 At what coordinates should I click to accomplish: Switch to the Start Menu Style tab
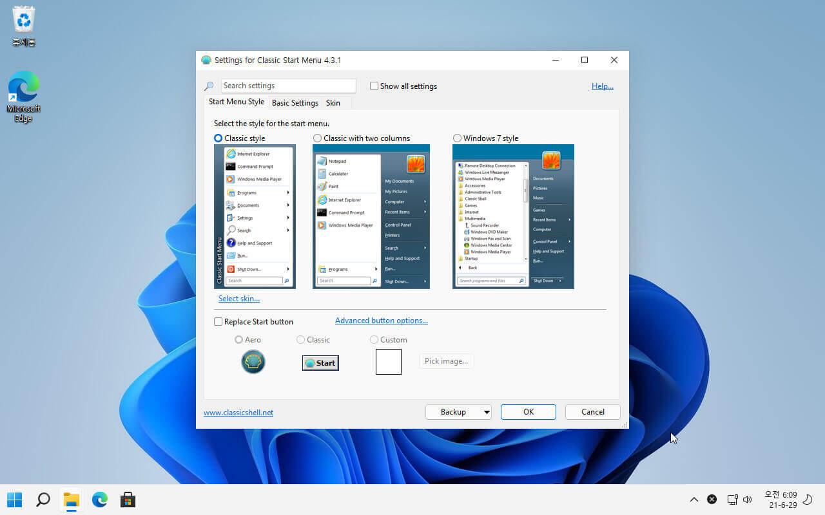[x=237, y=102]
